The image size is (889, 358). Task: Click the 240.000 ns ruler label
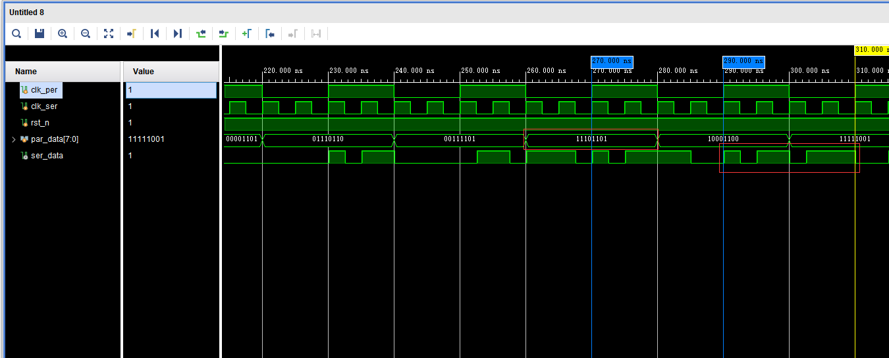[415, 71]
